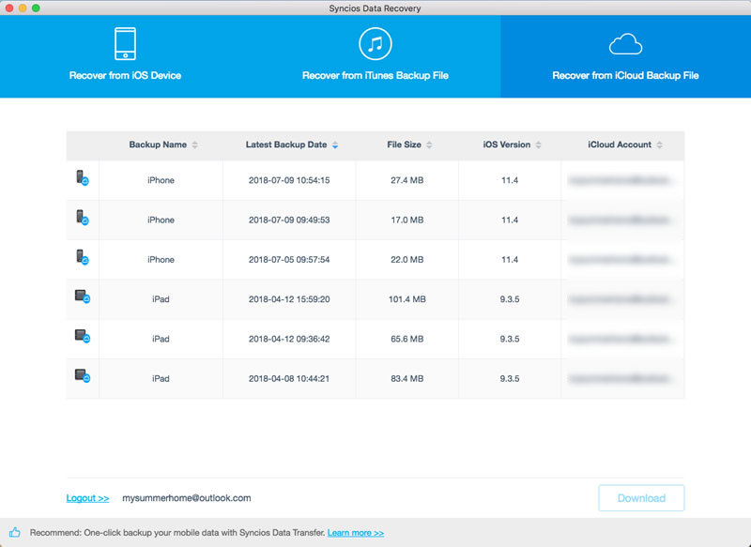
Task: Toggle Latest Backup Date sort arrow
Action: [x=335, y=145]
